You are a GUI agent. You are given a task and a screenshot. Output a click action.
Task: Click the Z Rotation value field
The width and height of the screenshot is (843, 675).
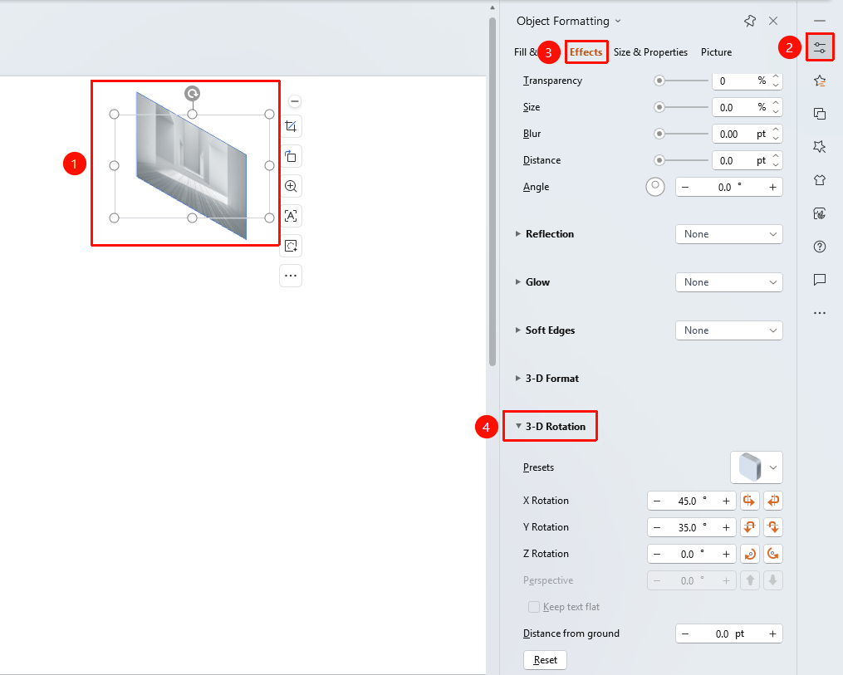691,554
